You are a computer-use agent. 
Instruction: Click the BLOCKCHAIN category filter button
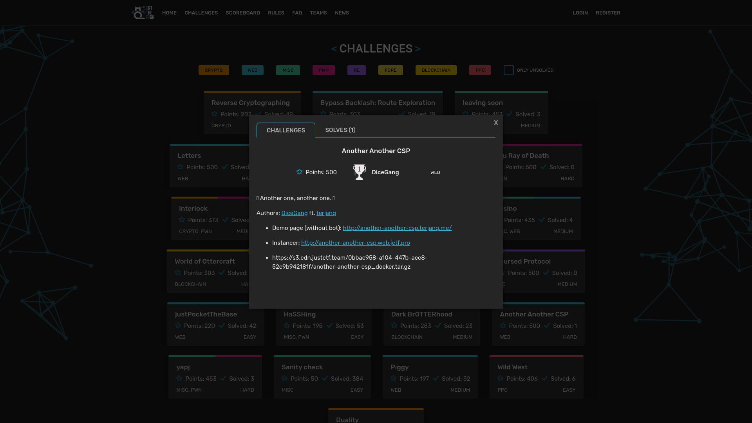click(x=436, y=70)
